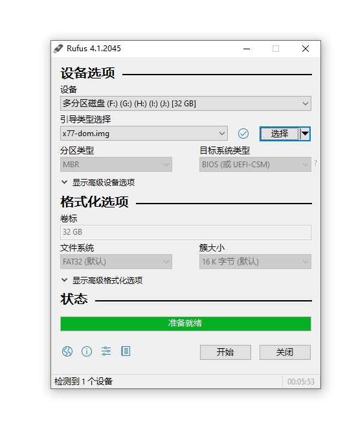Expand 显示高级格式化选项
The image size is (345, 424).
[x=102, y=281]
